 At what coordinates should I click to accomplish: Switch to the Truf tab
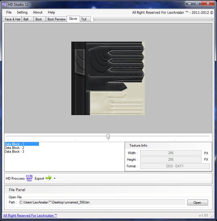pos(84,19)
